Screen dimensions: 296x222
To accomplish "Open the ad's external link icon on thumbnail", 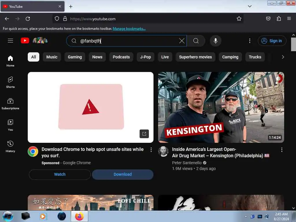I will coord(144,134).
